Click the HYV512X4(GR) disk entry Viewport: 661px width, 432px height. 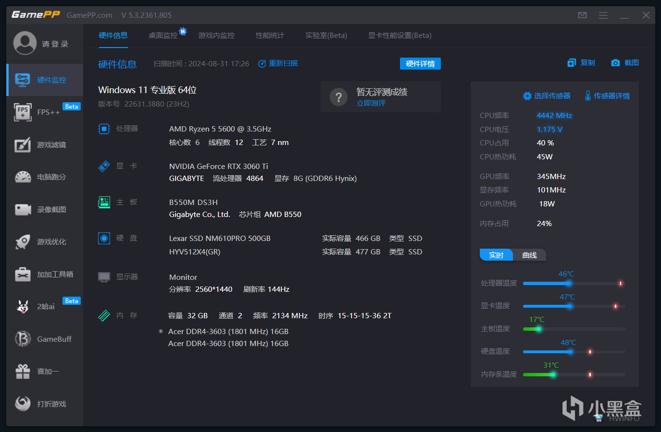[x=195, y=252]
